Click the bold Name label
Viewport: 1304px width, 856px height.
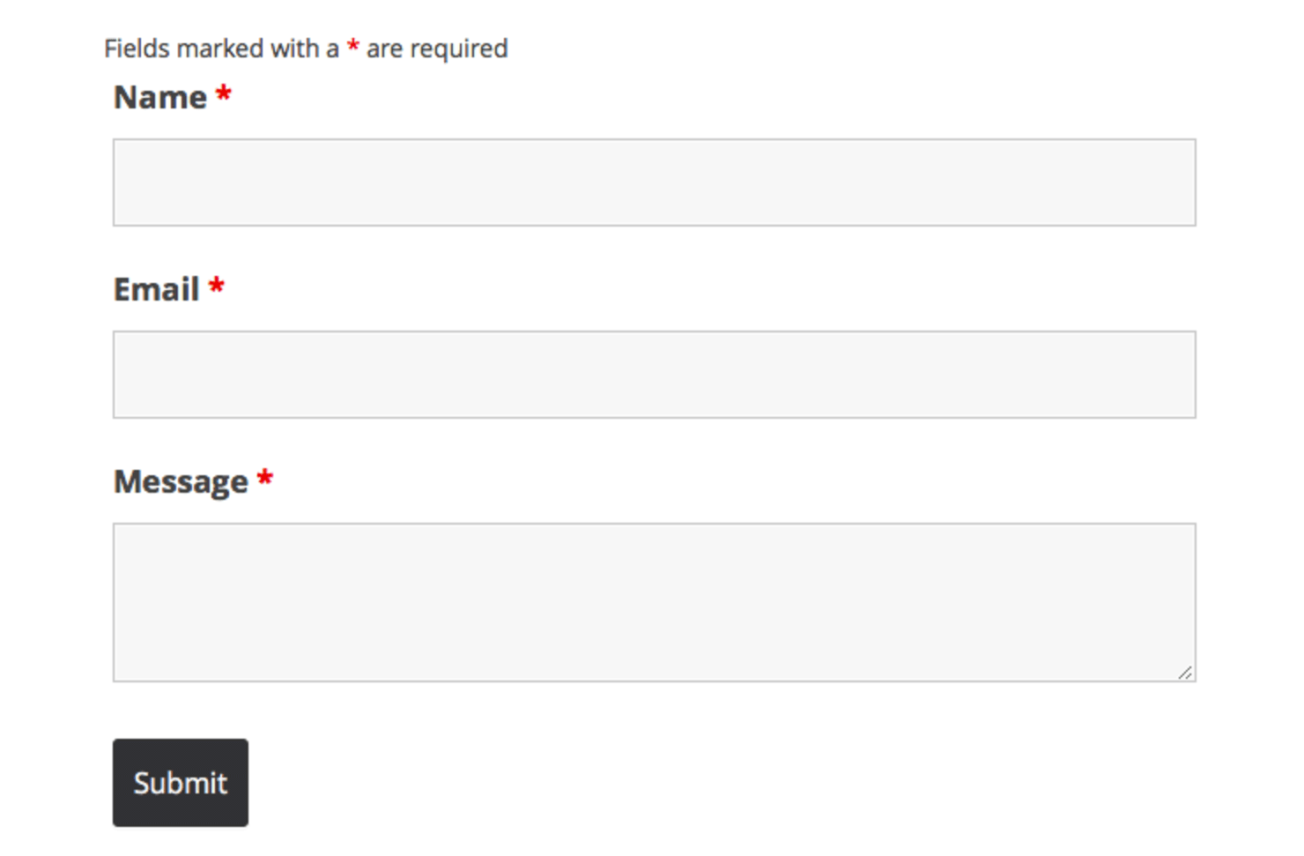point(160,97)
